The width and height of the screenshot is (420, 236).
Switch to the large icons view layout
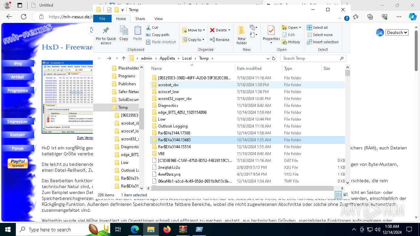(345, 195)
